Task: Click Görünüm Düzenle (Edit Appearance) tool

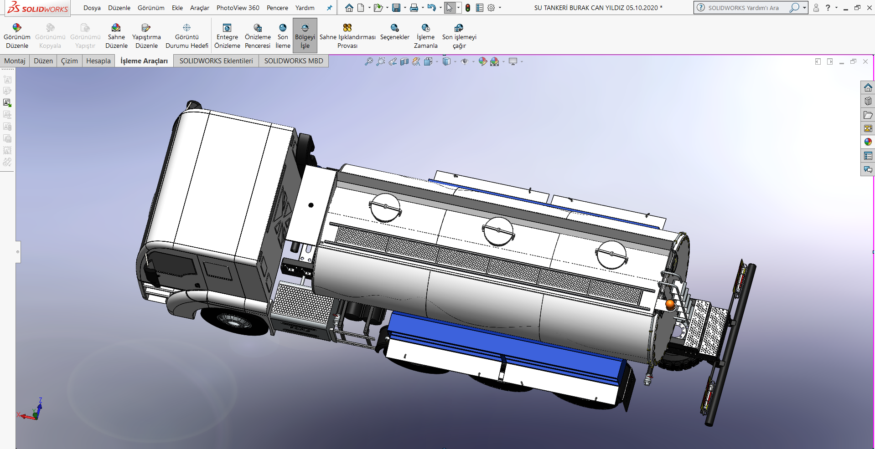Action: tap(17, 36)
